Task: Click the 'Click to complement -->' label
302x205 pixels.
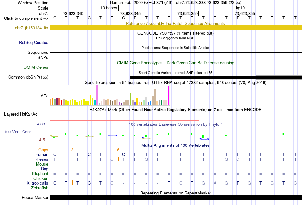Action: (26, 18)
